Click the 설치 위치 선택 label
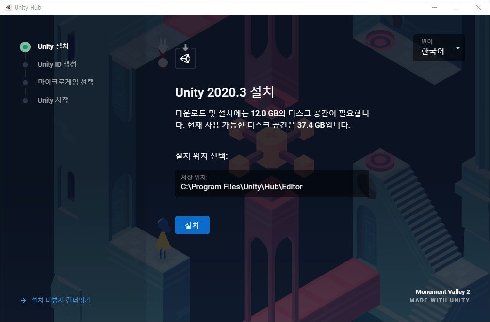Screen dimensions: 490x322 point(201,156)
